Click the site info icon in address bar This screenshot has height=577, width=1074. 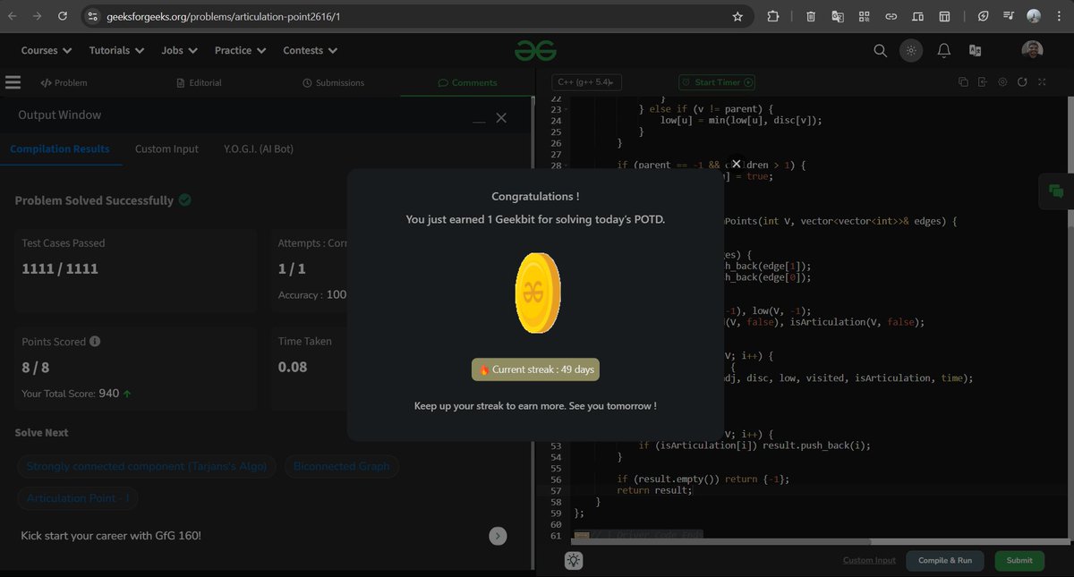coord(91,16)
